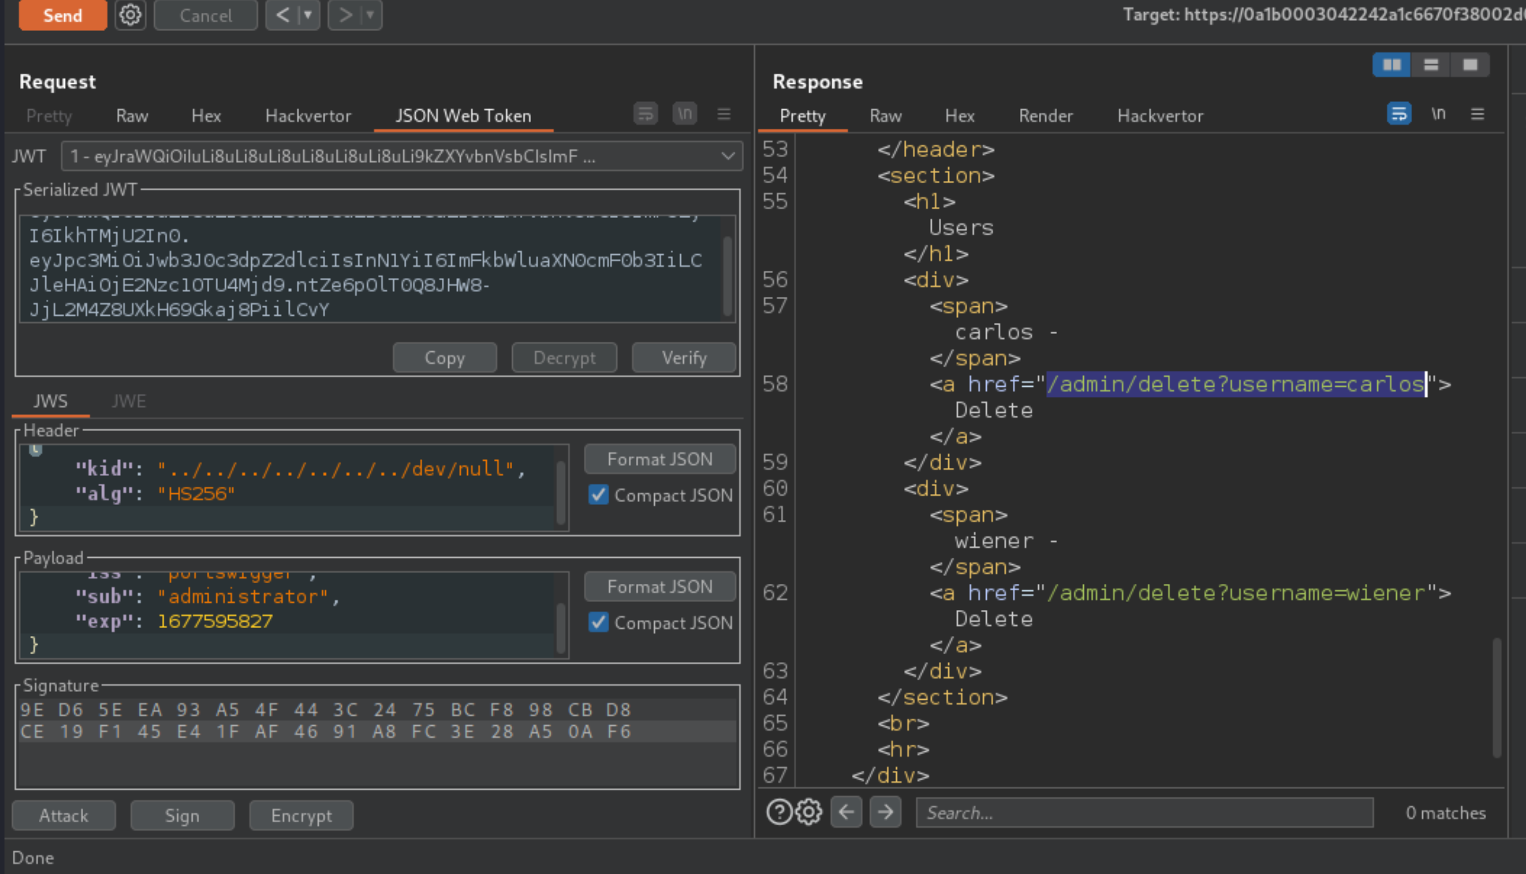The image size is (1526, 874).
Task: Open the back history dropdown arrow
Action: point(309,15)
